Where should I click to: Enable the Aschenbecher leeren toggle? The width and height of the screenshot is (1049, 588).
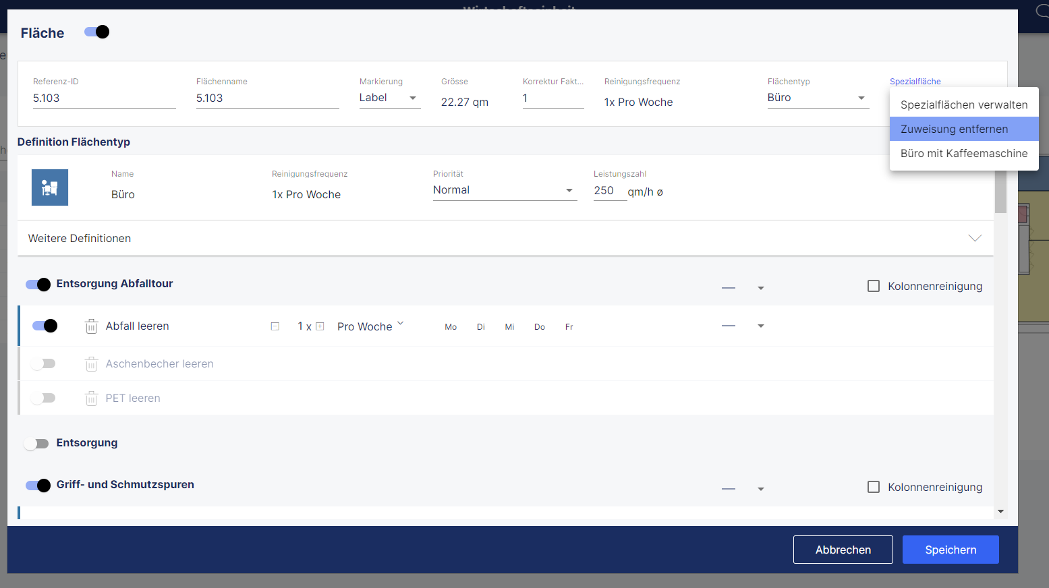[43, 364]
